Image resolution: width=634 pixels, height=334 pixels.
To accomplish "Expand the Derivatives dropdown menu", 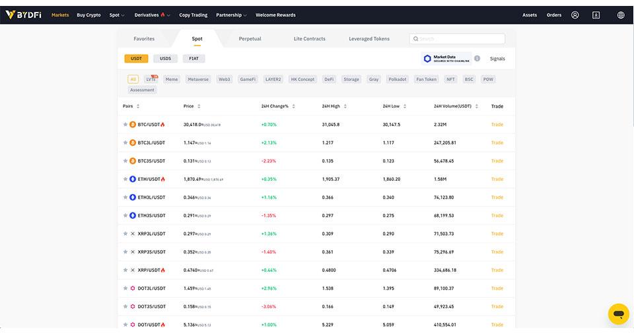I will (x=152, y=15).
